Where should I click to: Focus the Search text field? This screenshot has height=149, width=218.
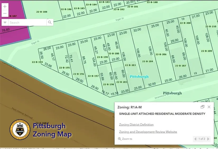27,23
